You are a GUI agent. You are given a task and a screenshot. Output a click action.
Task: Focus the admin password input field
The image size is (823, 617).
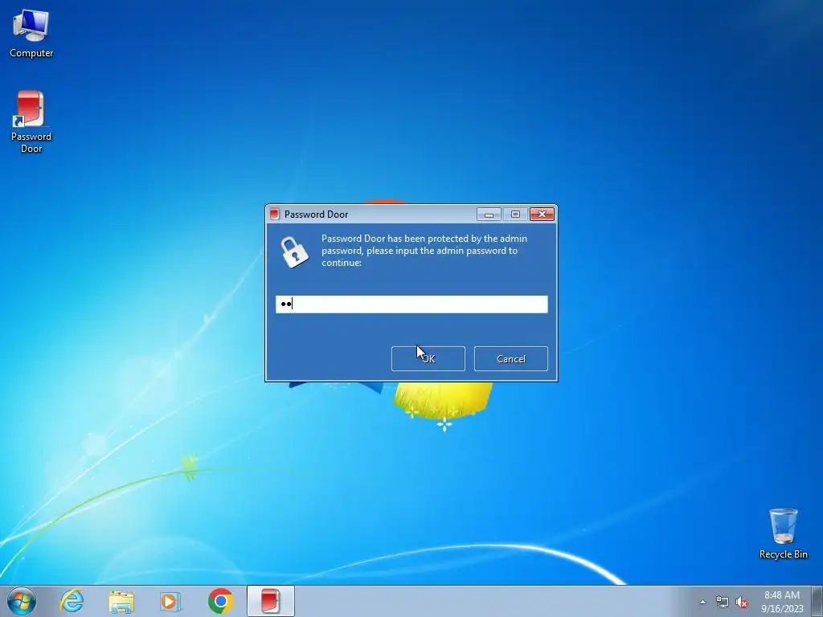pyautogui.click(x=411, y=304)
